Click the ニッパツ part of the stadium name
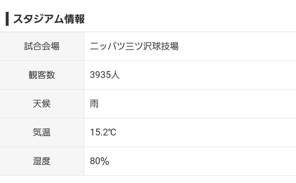The width and height of the screenshot is (296, 183). click(107, 46)
